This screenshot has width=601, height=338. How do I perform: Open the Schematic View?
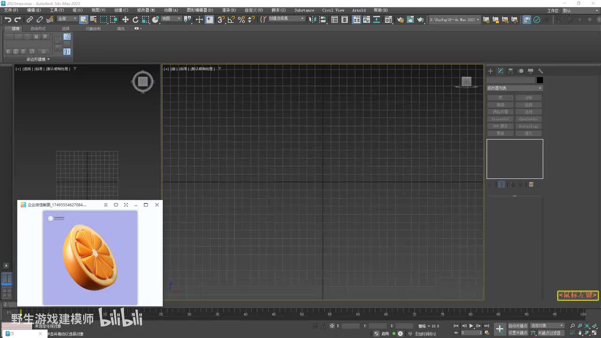377,19
